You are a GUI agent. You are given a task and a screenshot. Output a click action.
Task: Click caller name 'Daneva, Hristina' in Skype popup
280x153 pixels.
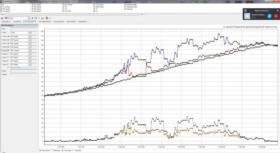pos(258,15)
